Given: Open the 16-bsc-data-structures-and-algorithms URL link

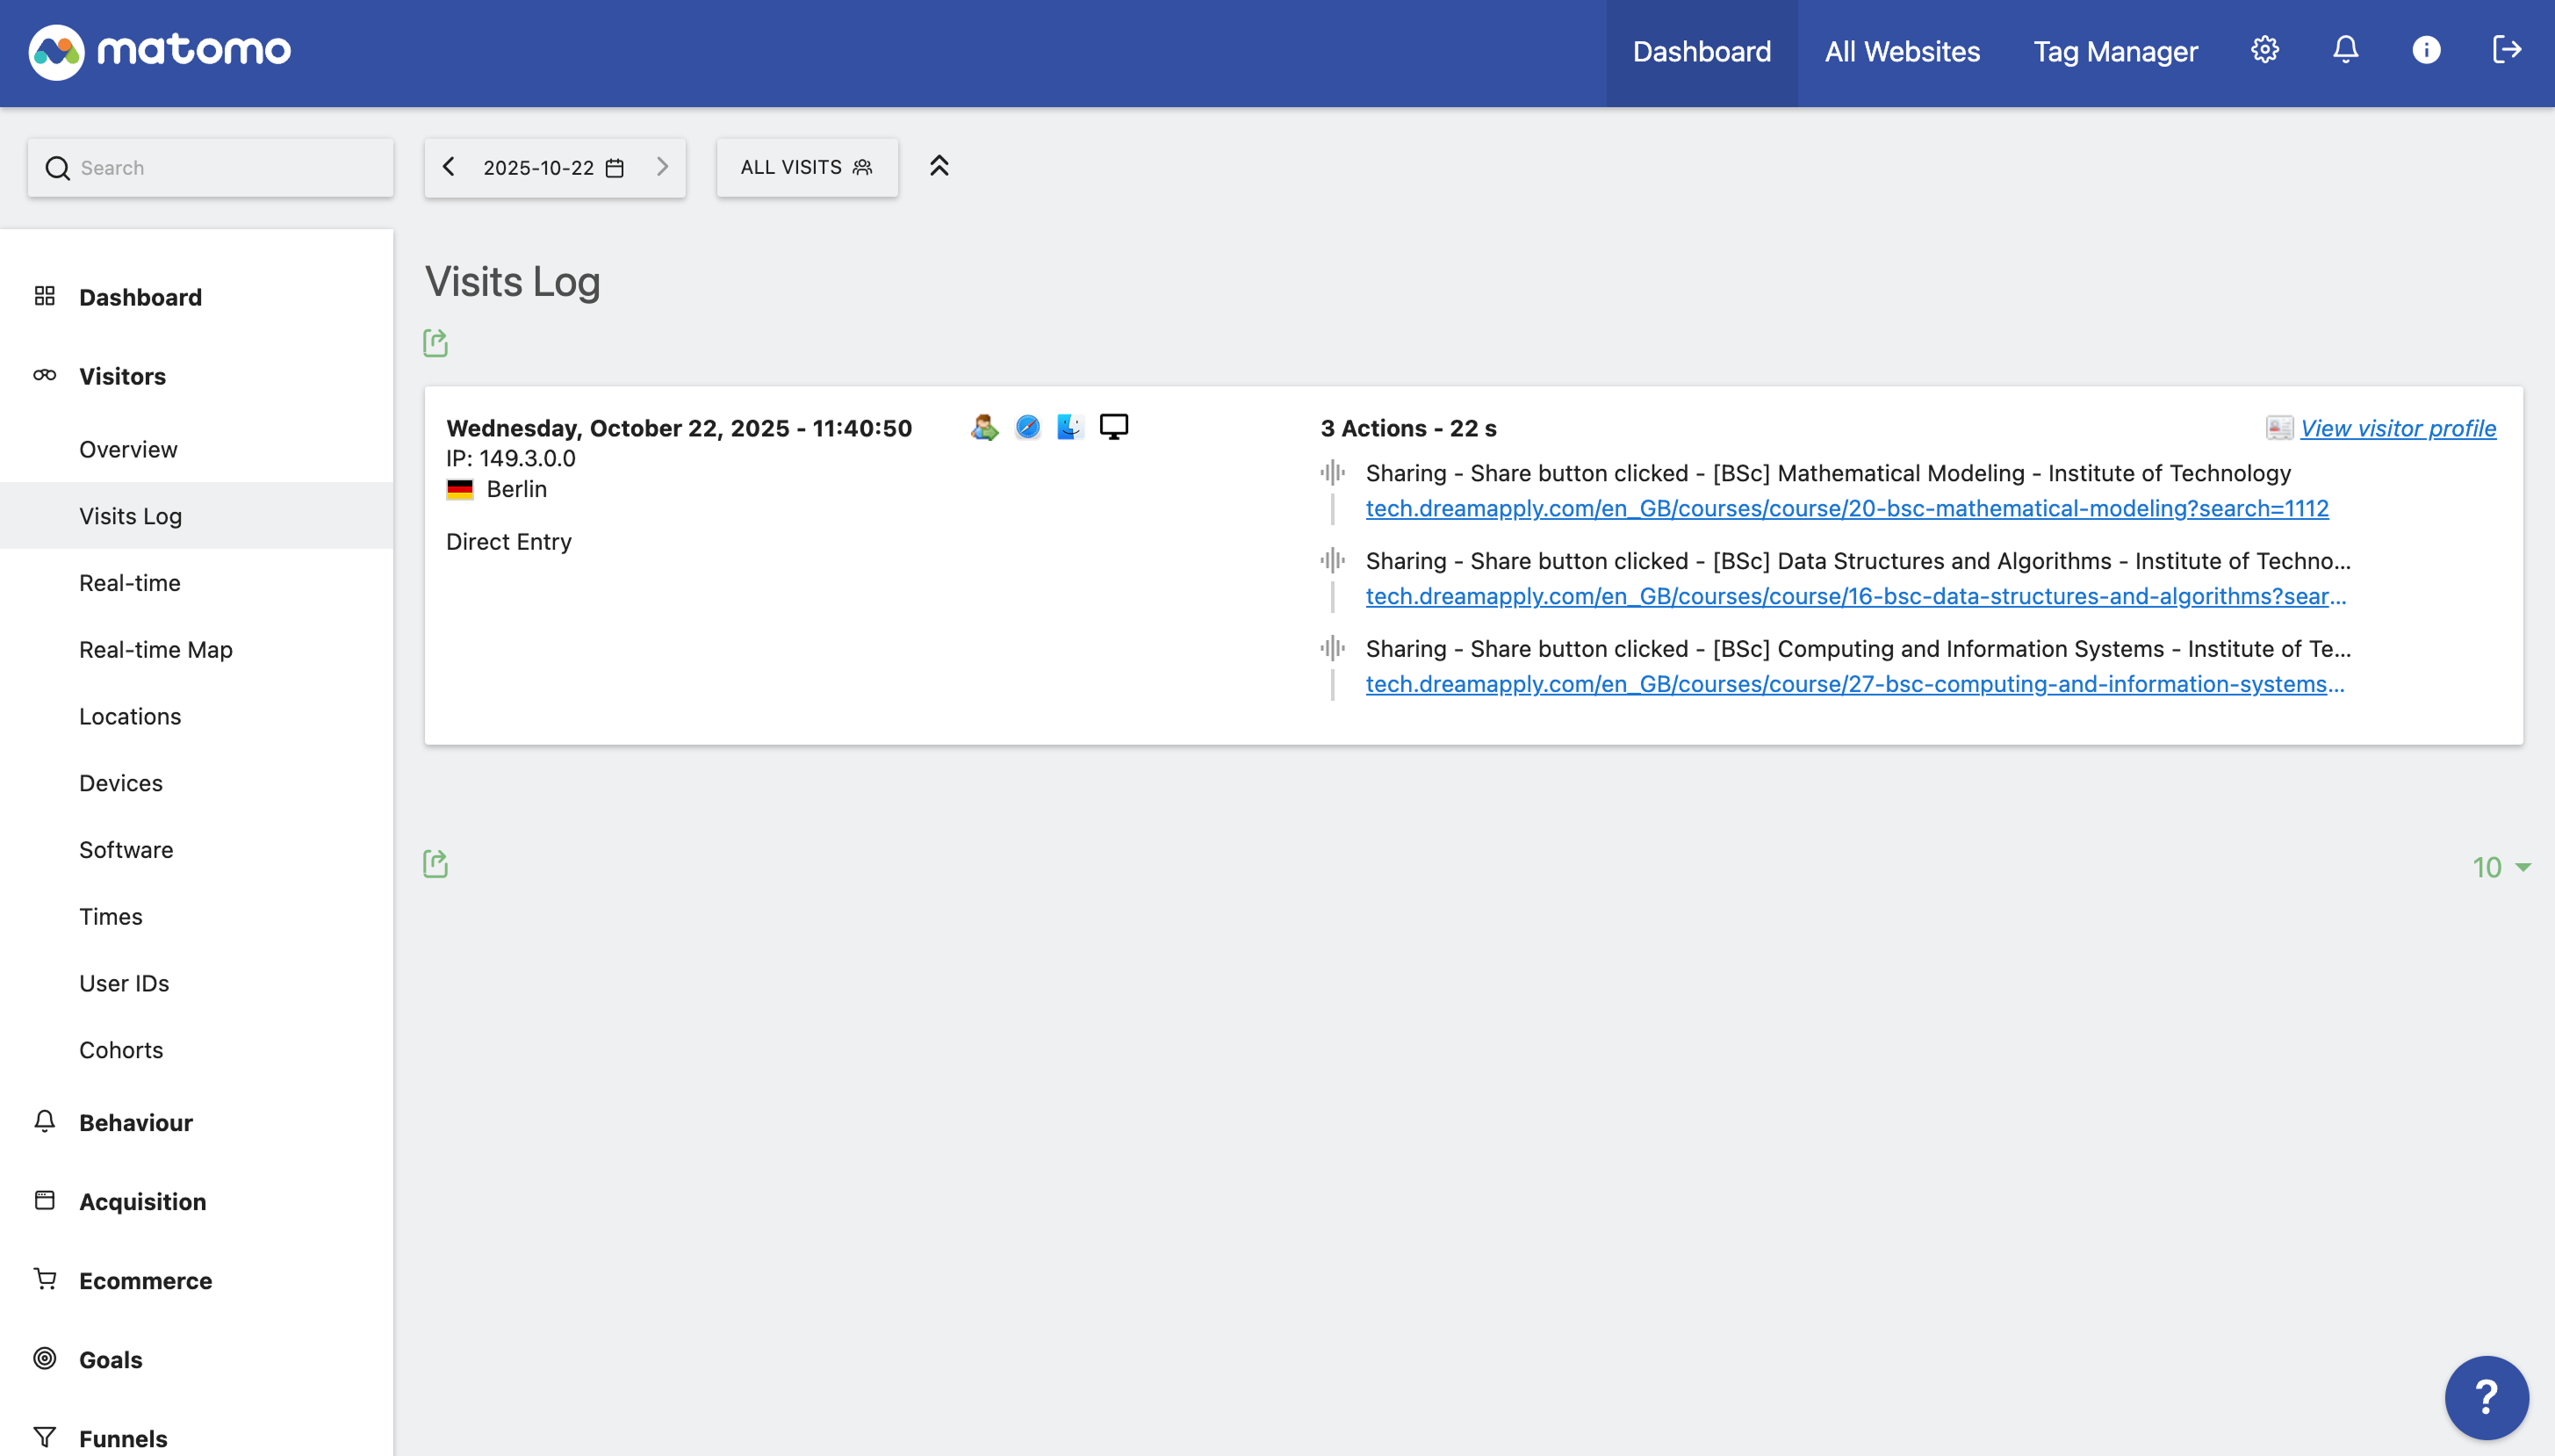Looking at the screenshot, I should pyautogui.click(x=1855, y=596).
